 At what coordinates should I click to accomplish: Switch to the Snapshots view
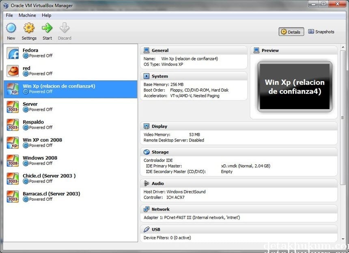321,32
